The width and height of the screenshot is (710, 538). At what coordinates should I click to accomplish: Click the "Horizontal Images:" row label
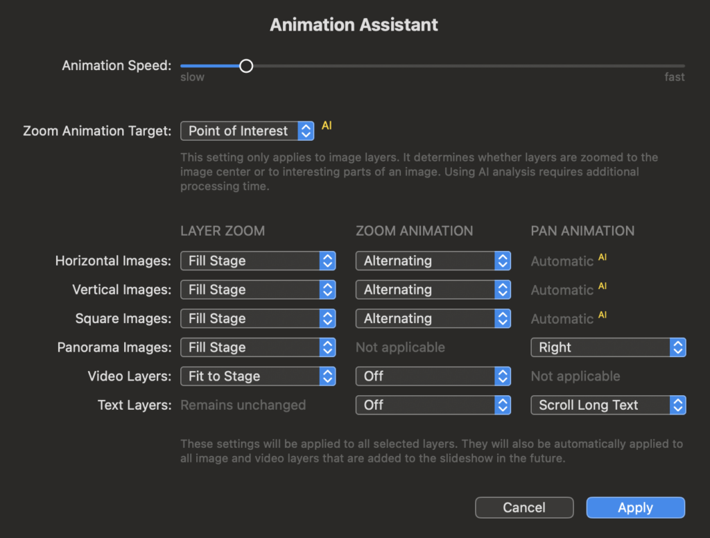[x=113, y=261]
